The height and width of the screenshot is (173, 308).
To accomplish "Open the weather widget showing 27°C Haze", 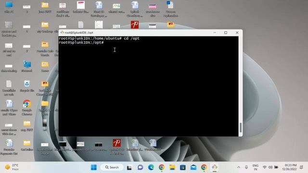I will [x=12, y=167].
